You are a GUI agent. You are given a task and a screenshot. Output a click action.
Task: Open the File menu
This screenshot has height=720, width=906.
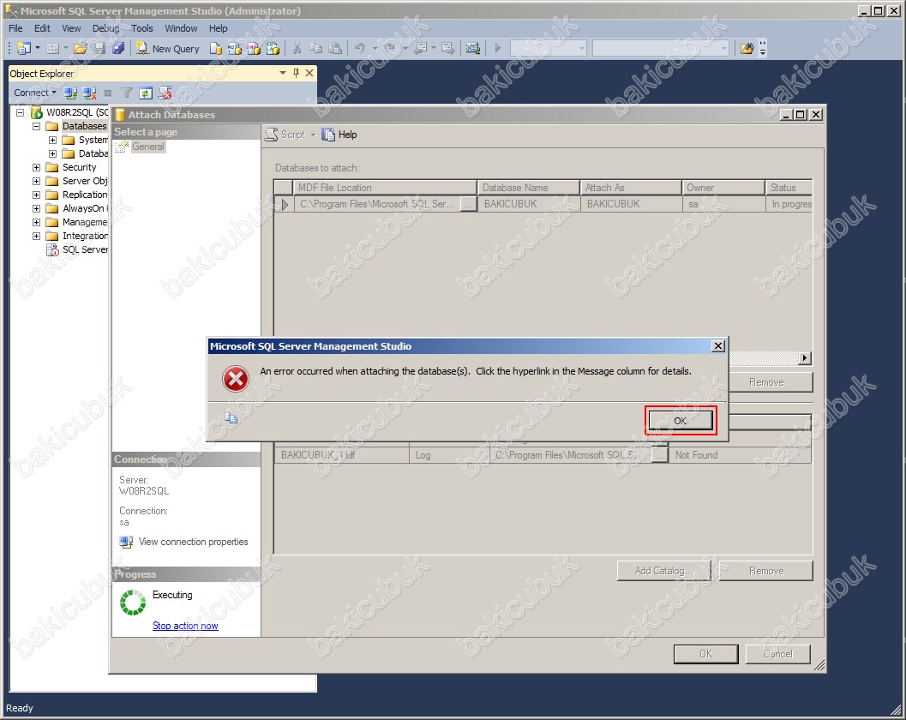[x=15, y=28]
